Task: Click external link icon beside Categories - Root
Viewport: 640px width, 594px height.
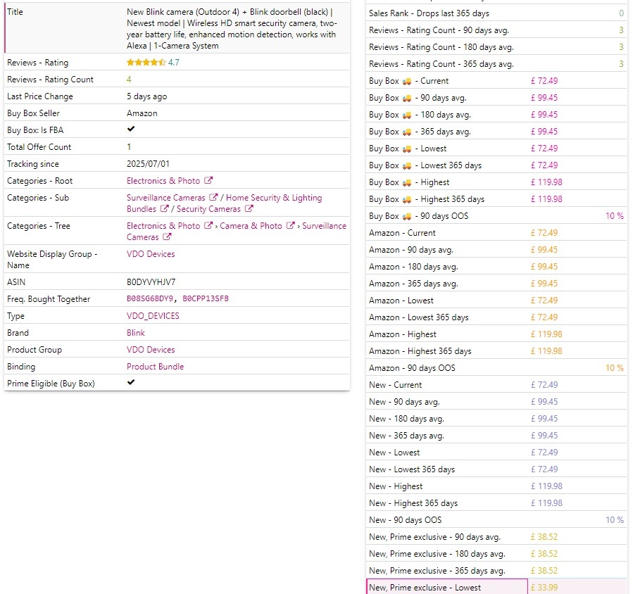Action: tap(208, 181)
